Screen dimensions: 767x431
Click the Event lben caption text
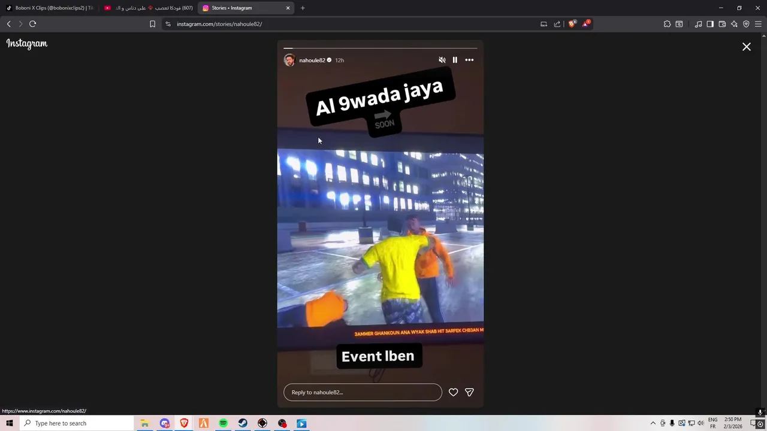pos(378,356)
